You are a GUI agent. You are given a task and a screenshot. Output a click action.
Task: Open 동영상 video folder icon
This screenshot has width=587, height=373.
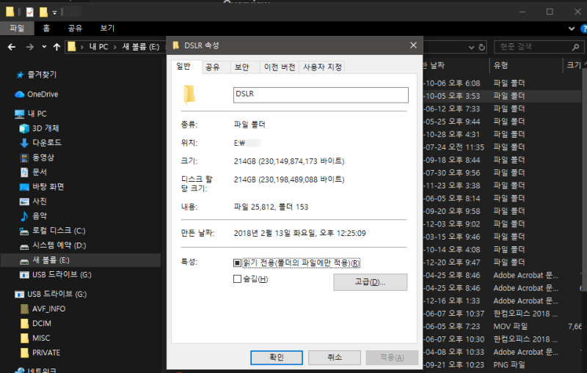(24, 158)
